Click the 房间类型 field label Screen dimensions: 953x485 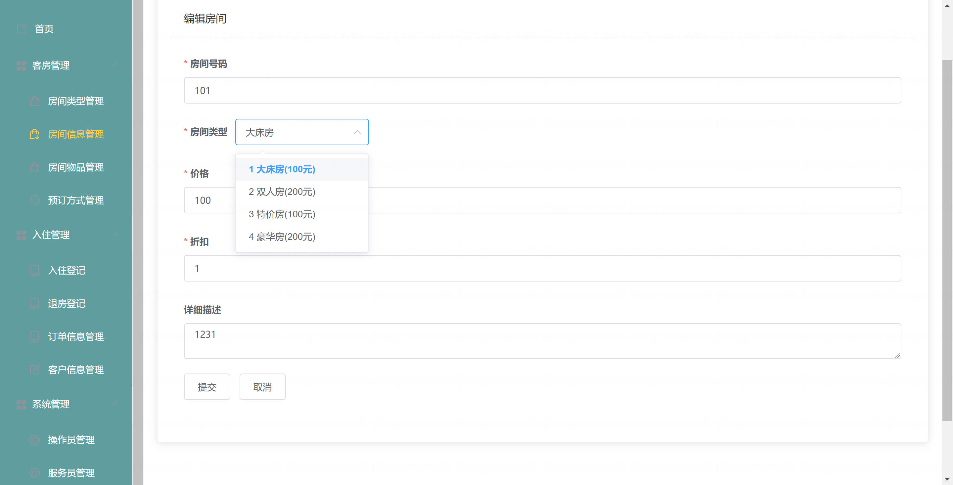pyautogui.click(x=208, y=132)
